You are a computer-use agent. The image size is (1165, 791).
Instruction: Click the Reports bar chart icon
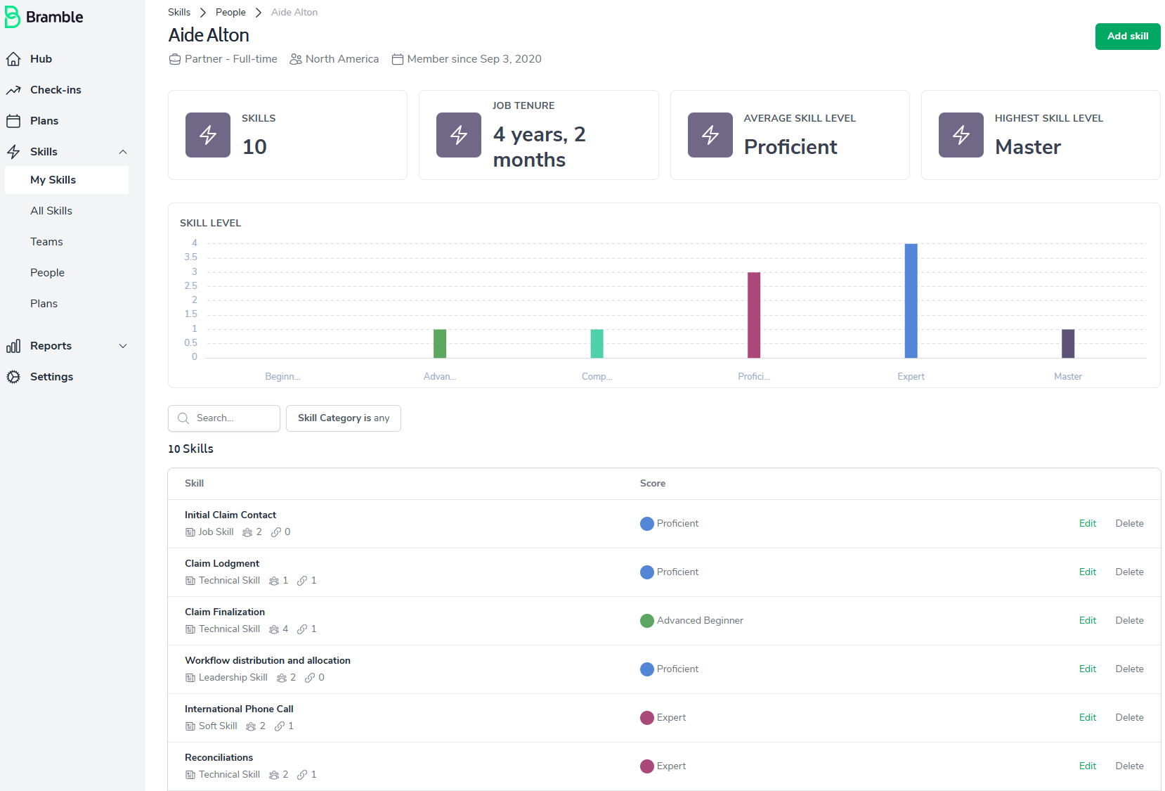coord(13,346)
